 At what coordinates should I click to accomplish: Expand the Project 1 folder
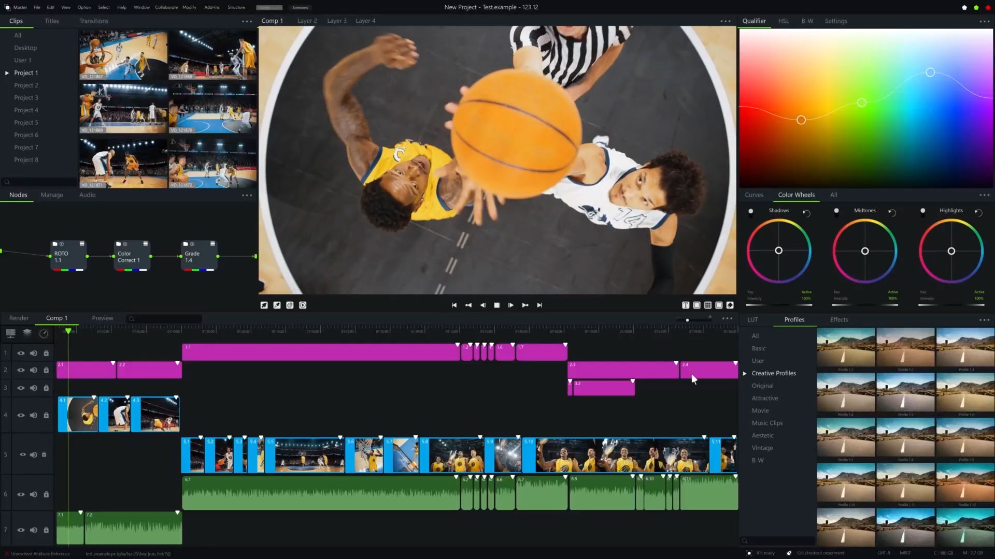point(7,73)
